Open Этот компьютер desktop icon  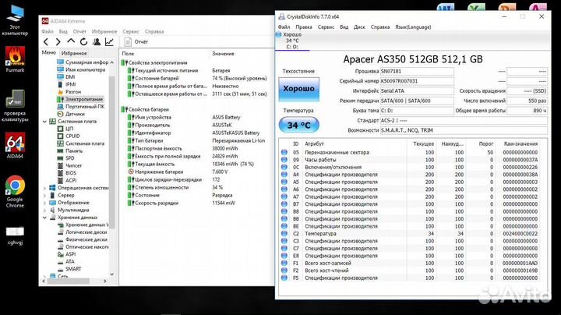pos(15,19)
